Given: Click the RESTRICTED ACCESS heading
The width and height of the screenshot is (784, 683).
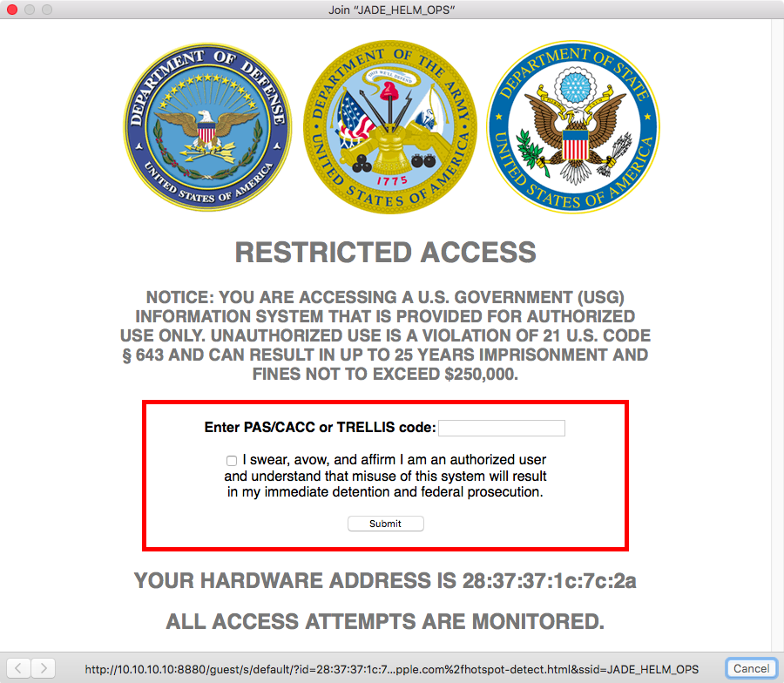Looking at the screenshot, I should click(x=386, y=253).
